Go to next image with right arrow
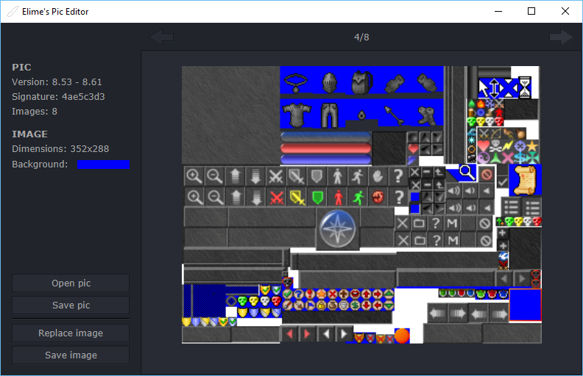 [562, 37]
